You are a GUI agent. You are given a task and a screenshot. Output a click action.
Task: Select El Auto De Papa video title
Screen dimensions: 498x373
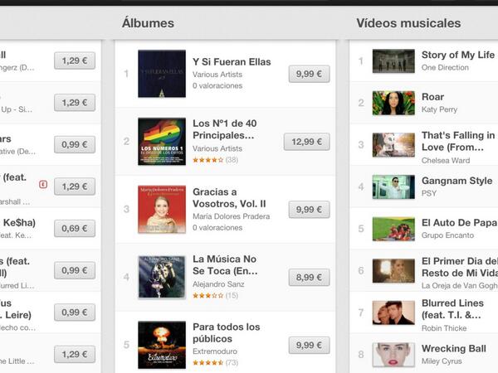tap(459, 223)
